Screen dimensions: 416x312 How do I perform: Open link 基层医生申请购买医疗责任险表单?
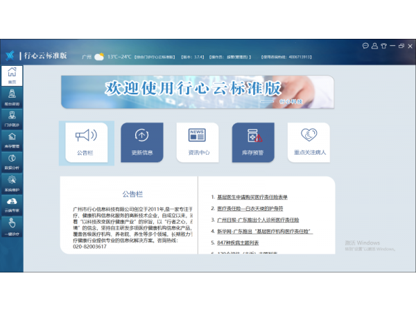pyautogui.click(x=252, y=197)
